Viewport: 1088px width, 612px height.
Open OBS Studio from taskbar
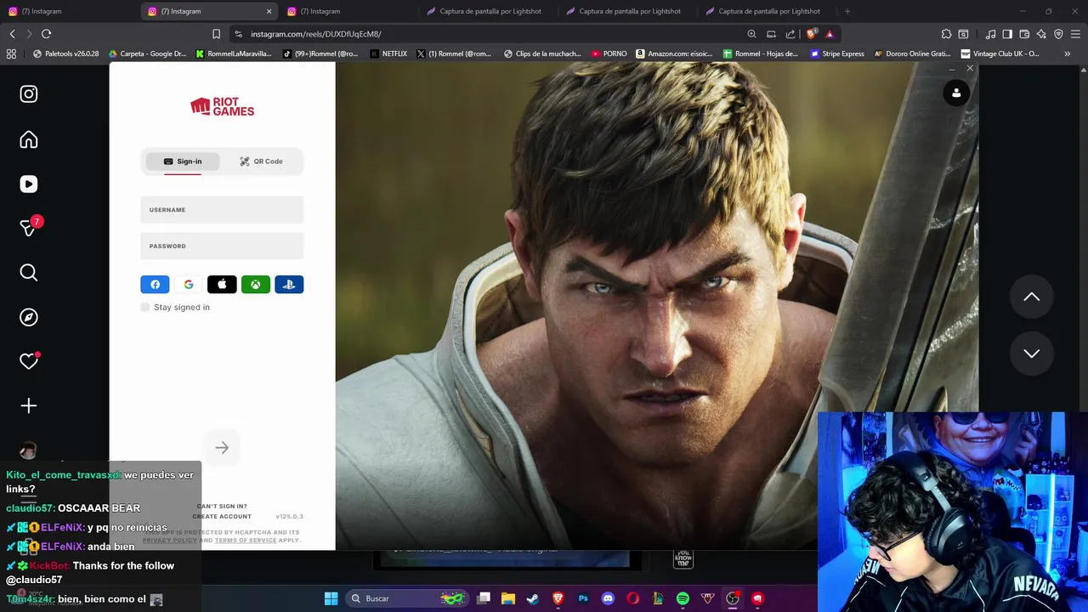pos(733,598)
